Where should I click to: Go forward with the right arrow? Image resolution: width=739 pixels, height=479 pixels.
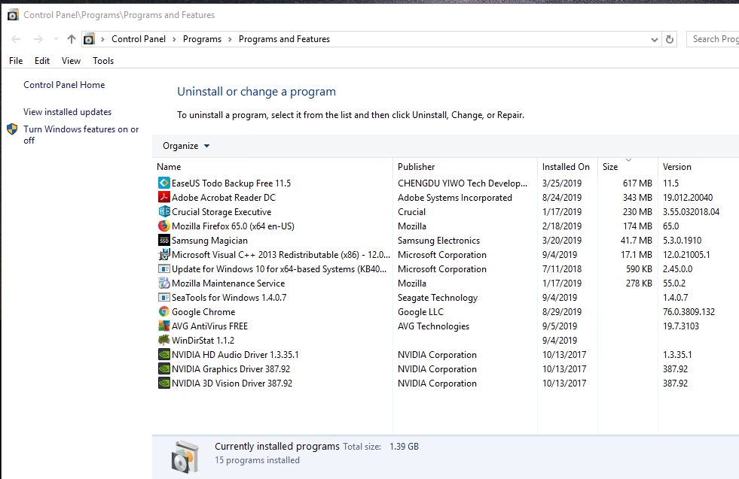[x=38, y=39]
